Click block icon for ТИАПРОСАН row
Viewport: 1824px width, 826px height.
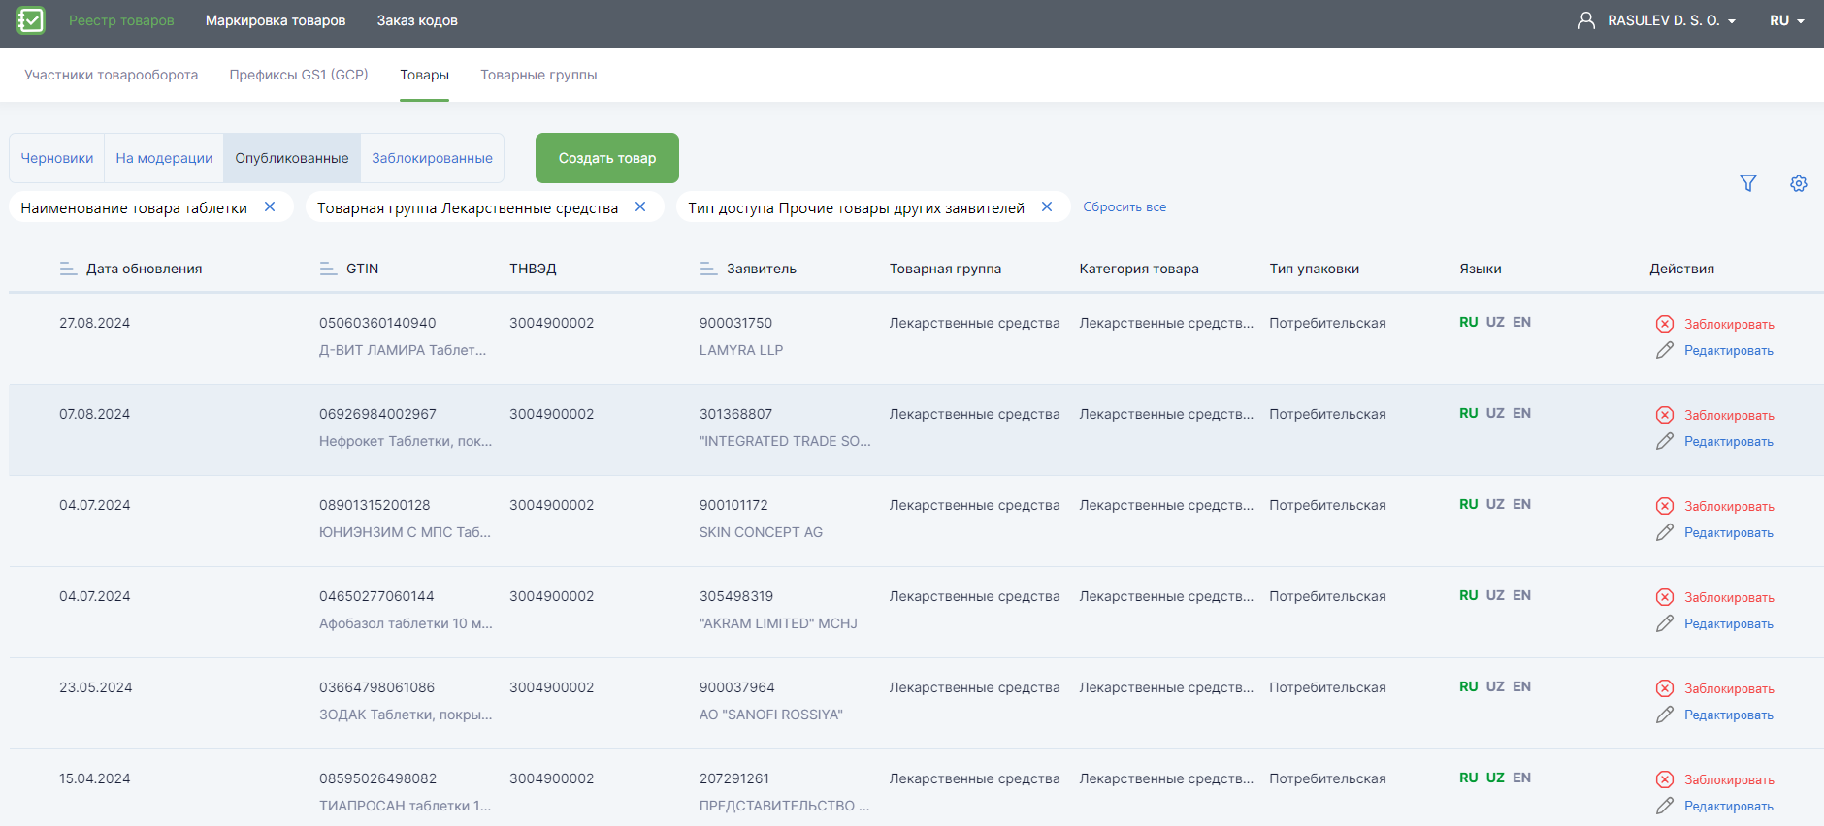click(x=1665, y=779)
